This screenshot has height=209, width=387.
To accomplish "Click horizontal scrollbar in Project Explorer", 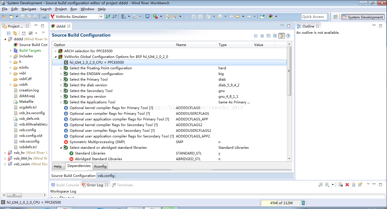I will coord(14,195).
